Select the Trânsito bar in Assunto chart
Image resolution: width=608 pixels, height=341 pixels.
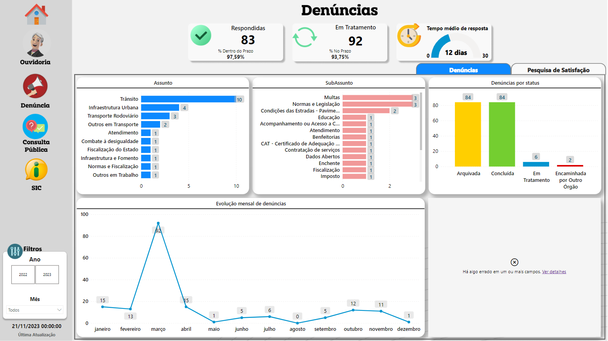point(188,99)
